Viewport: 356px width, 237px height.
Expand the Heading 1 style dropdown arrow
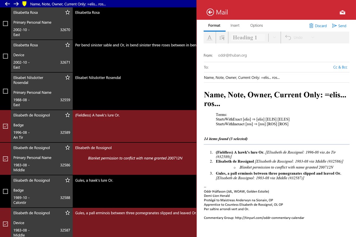coord(274,38)
